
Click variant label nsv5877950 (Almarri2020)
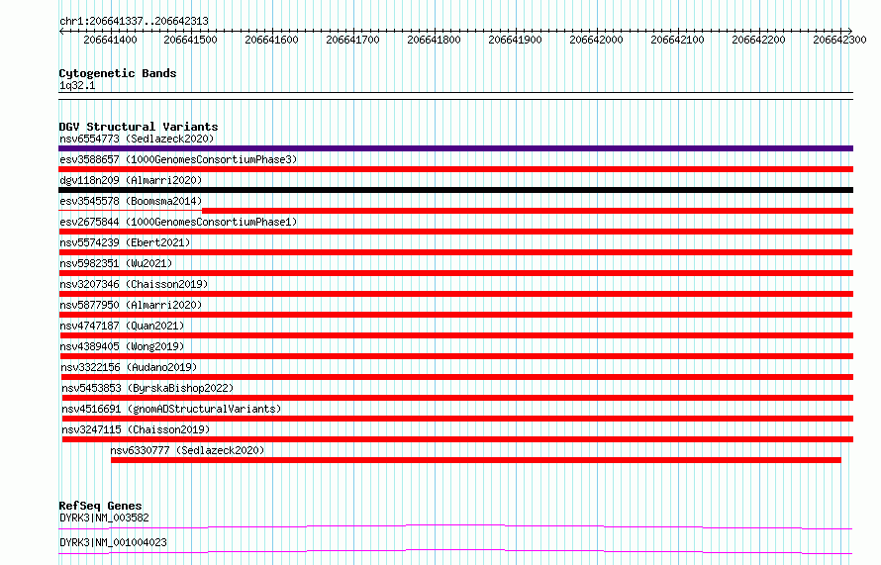coord(131,305)
